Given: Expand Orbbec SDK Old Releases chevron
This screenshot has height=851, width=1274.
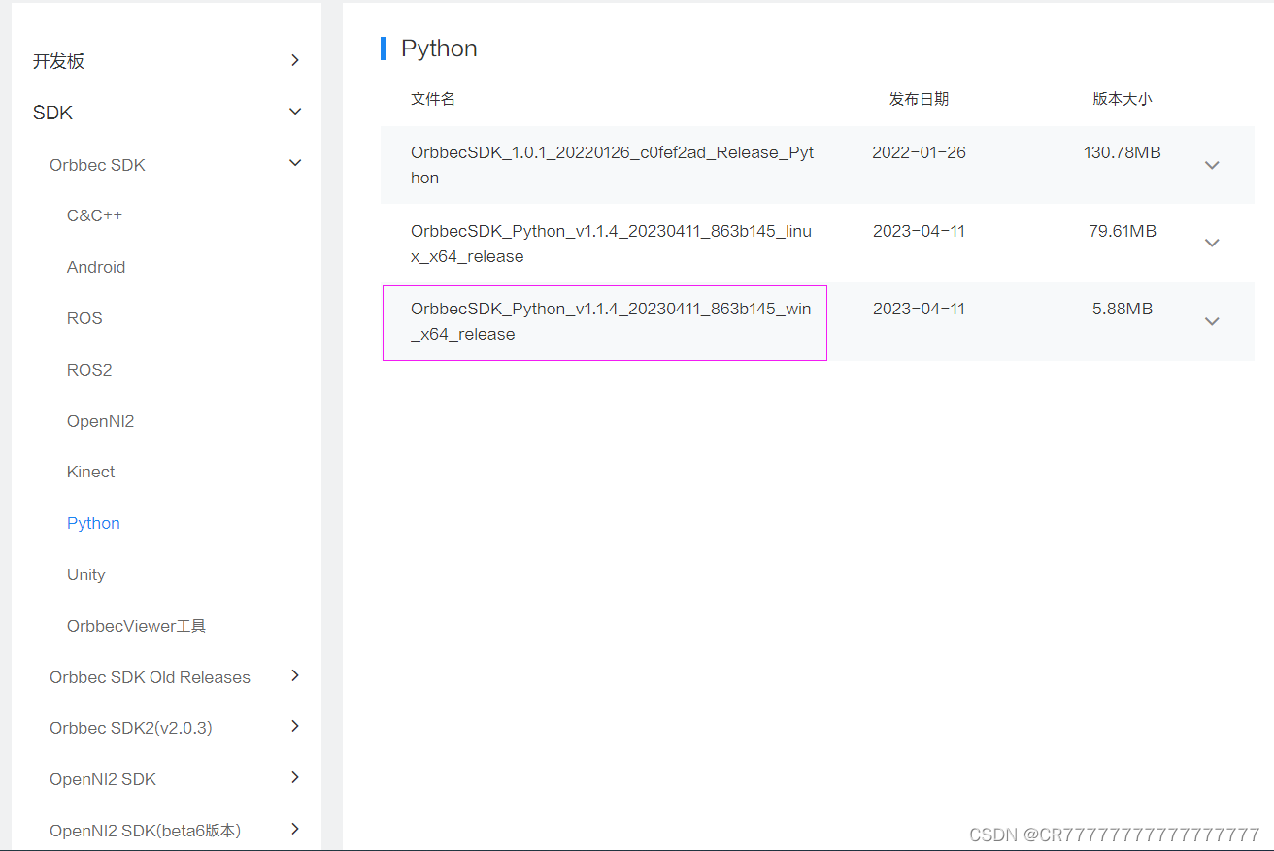Looking at the screenshot, I should tap(295, 676).
